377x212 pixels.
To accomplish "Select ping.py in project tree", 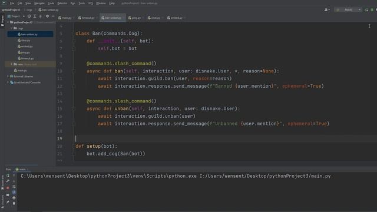I will [24, 52].
